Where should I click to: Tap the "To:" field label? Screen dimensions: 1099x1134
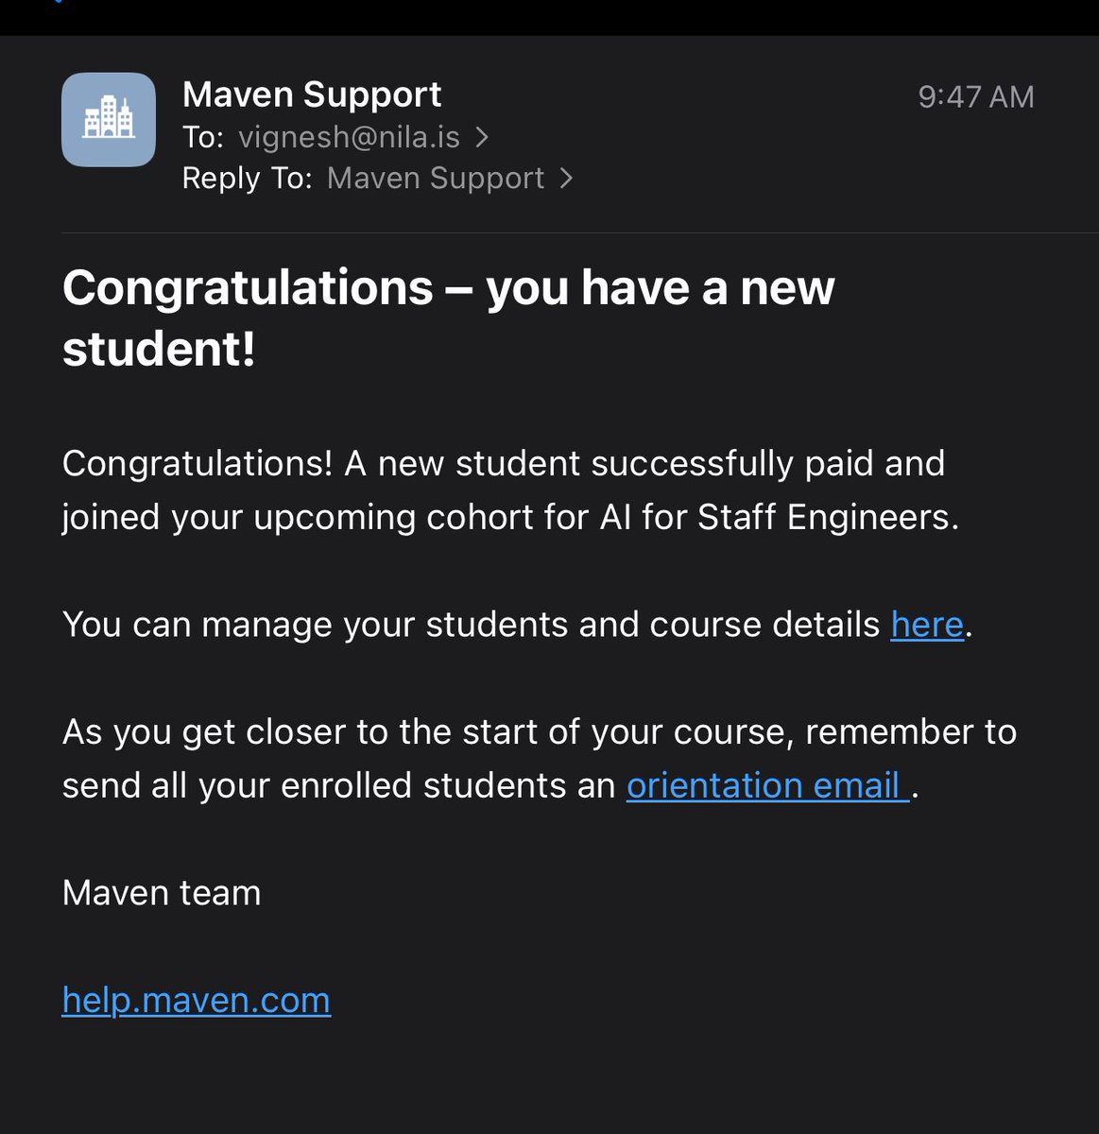[x=202, y=138]
